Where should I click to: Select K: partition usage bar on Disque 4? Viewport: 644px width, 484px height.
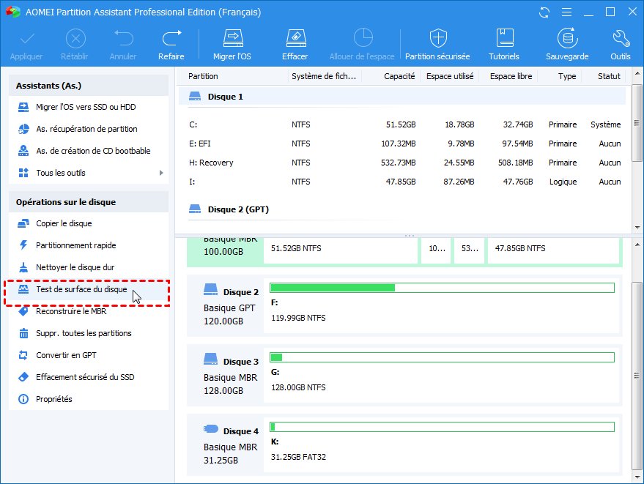[442, 427]
